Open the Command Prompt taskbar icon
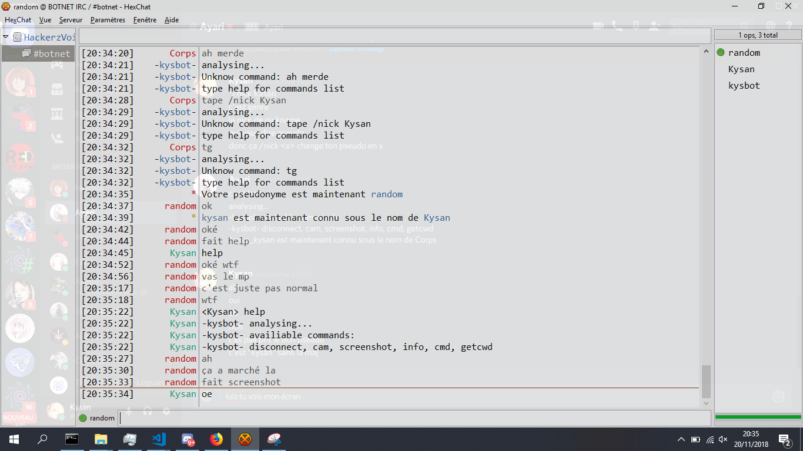The image size is (803, 451). click(x=72, y=439)
